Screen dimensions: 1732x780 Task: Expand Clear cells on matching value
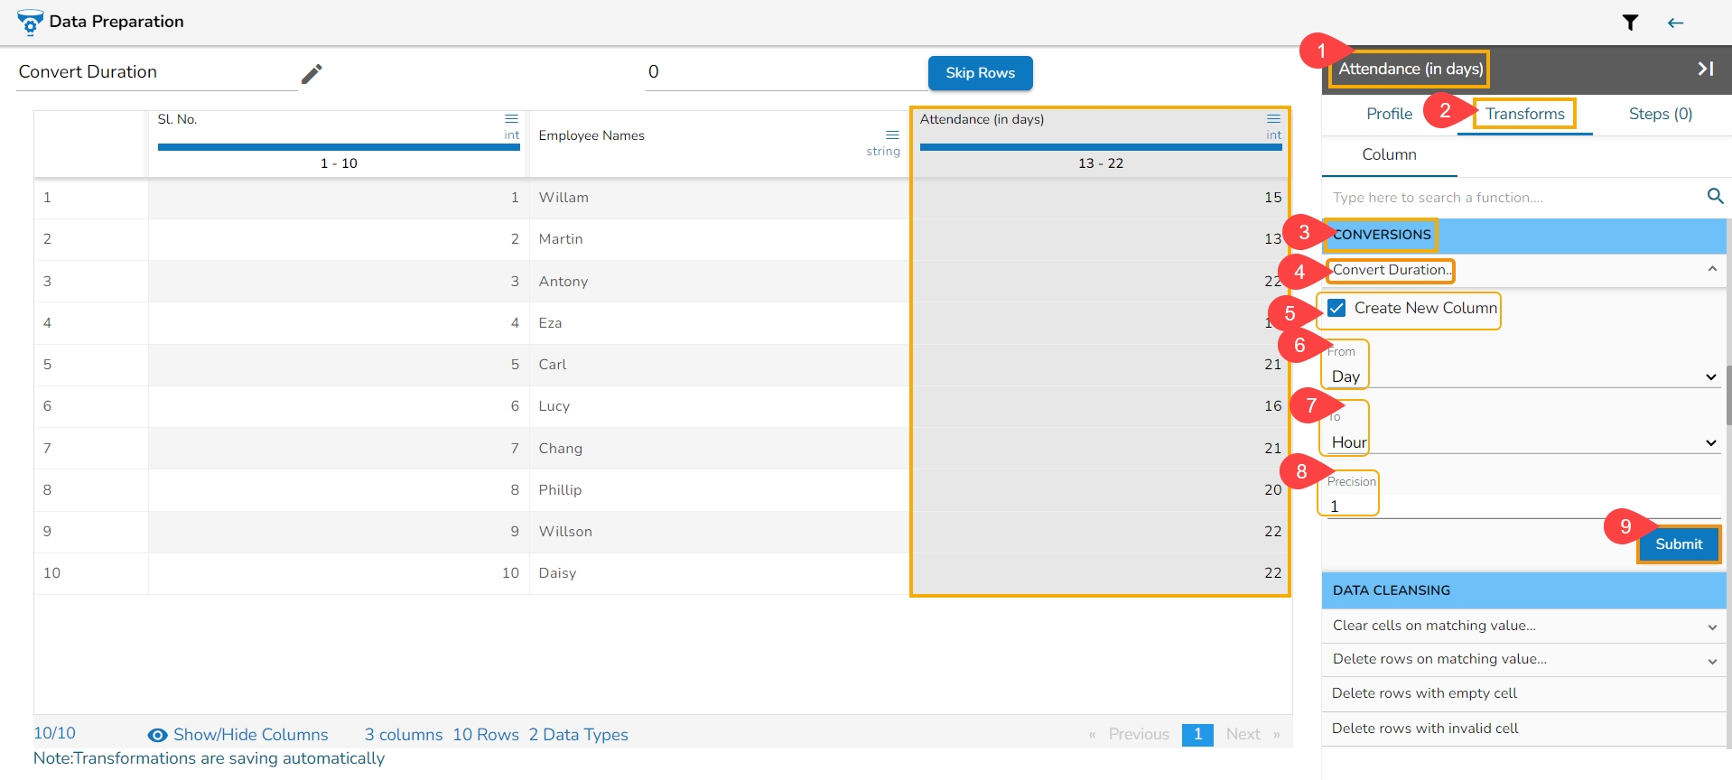click(1711, 627)
